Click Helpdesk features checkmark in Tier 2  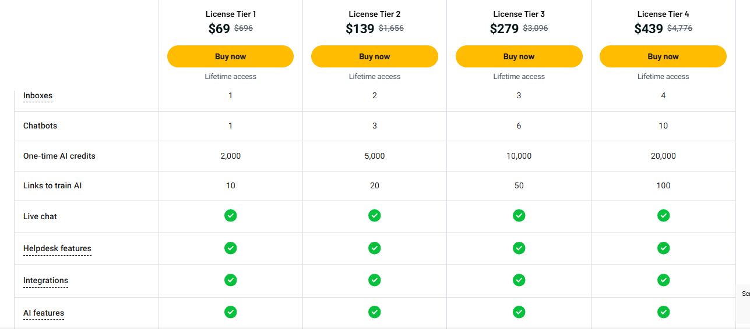pos(374,248)
